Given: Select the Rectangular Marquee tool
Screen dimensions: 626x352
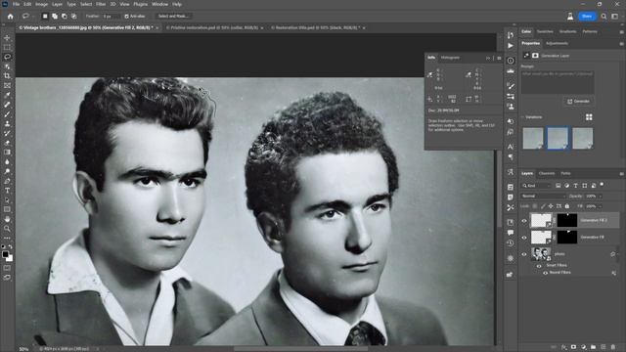Looking at the screenshot, I should (x=7, y=48).
